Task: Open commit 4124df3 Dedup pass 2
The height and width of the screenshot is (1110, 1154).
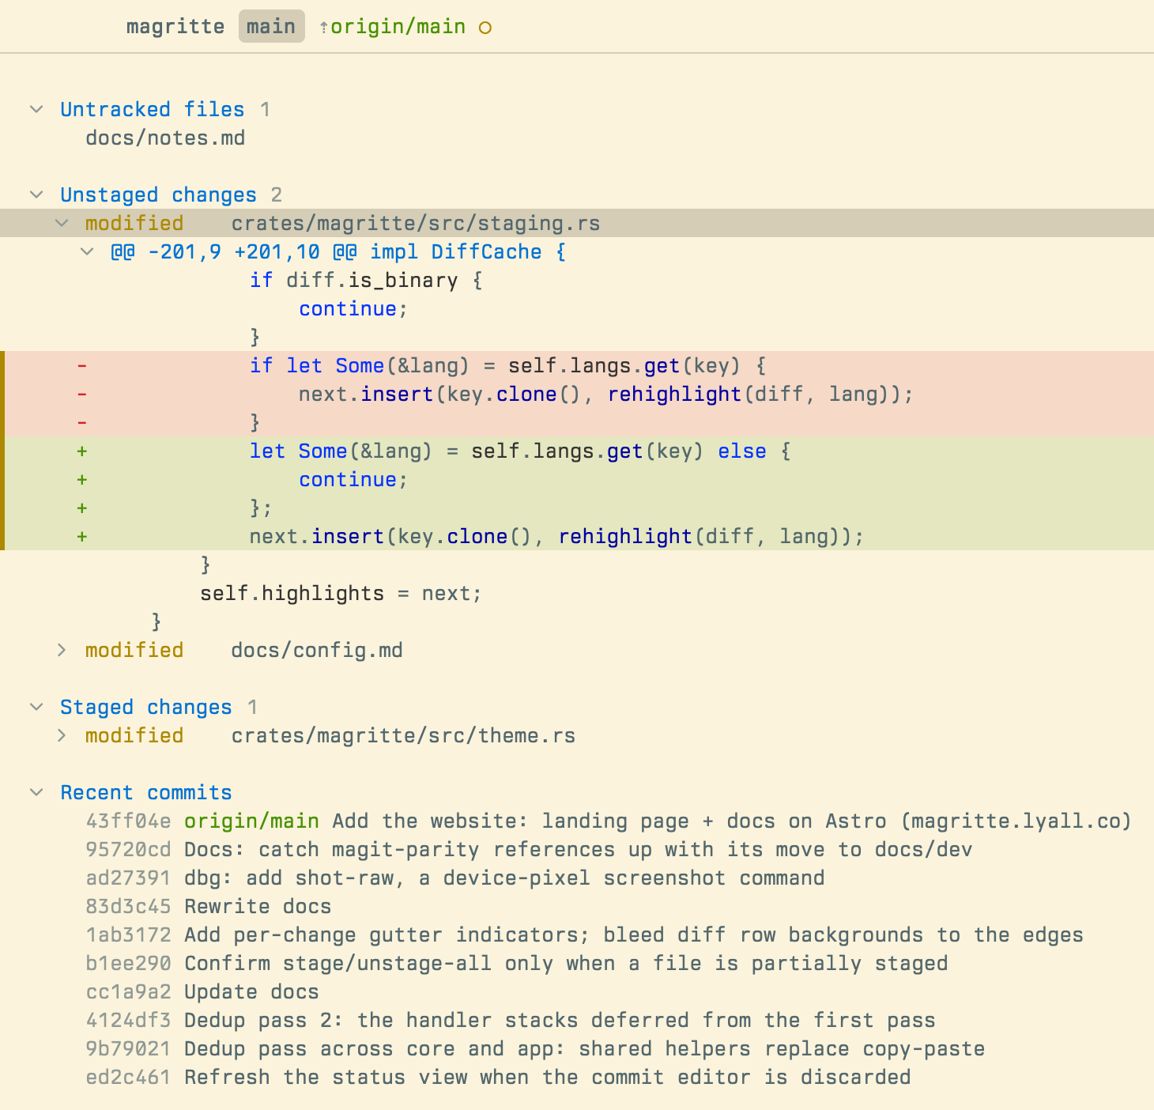Action: tap(511, 1020)
